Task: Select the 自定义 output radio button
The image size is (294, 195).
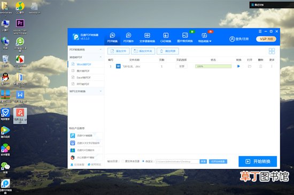Action: (143, 161)
